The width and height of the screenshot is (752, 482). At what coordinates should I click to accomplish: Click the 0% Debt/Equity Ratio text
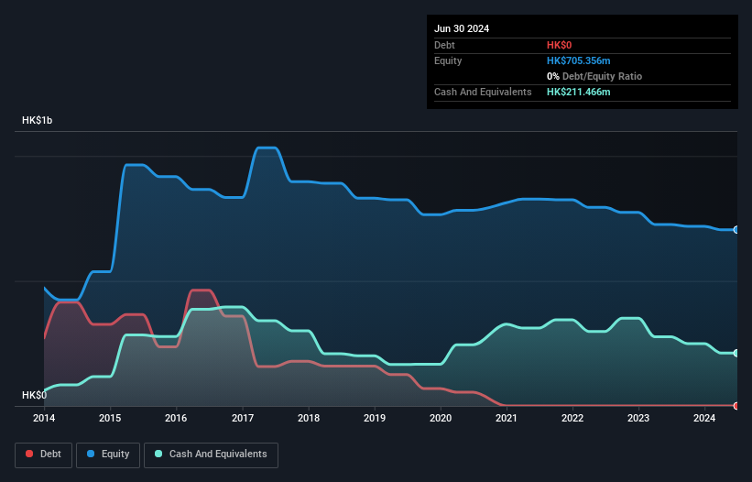coord(594,76)
